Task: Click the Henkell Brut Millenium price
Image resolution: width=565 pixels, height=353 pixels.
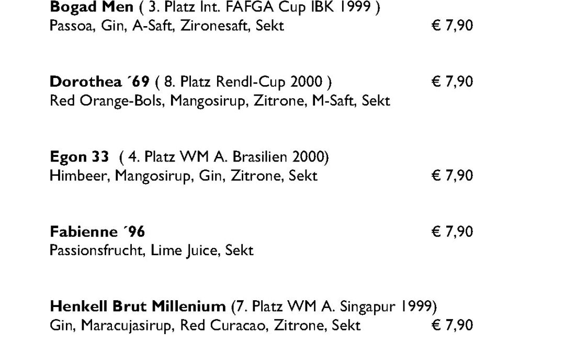Action: 452,325
